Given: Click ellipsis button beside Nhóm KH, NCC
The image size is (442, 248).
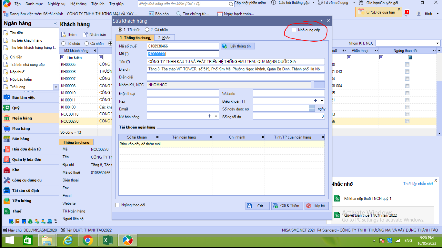Looking at the screenshot, I should coord(319,85).
